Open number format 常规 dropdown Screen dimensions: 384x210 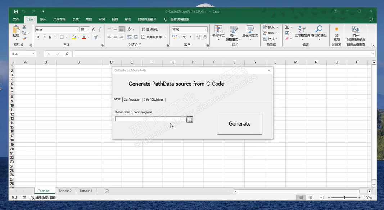tap(206, 29)
